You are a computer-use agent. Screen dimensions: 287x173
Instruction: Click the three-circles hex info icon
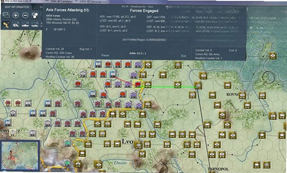tap(35, 16)
